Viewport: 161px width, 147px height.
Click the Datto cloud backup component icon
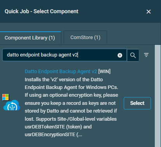point(12,105)
